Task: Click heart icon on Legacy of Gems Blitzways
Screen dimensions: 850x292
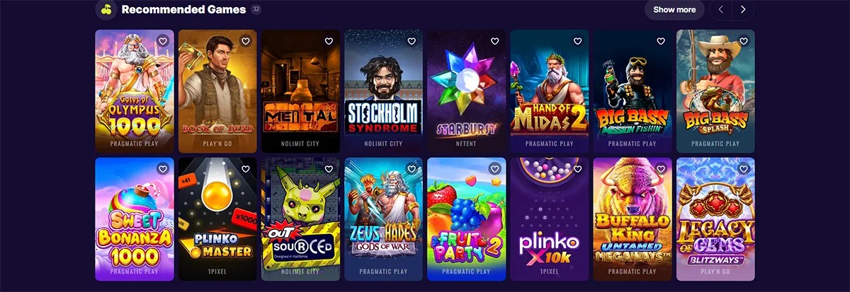Action: [744, 169]
